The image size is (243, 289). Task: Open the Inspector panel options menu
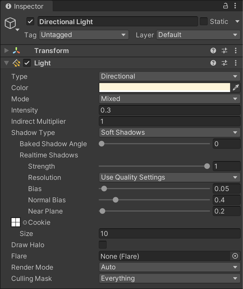coord(236,6)
